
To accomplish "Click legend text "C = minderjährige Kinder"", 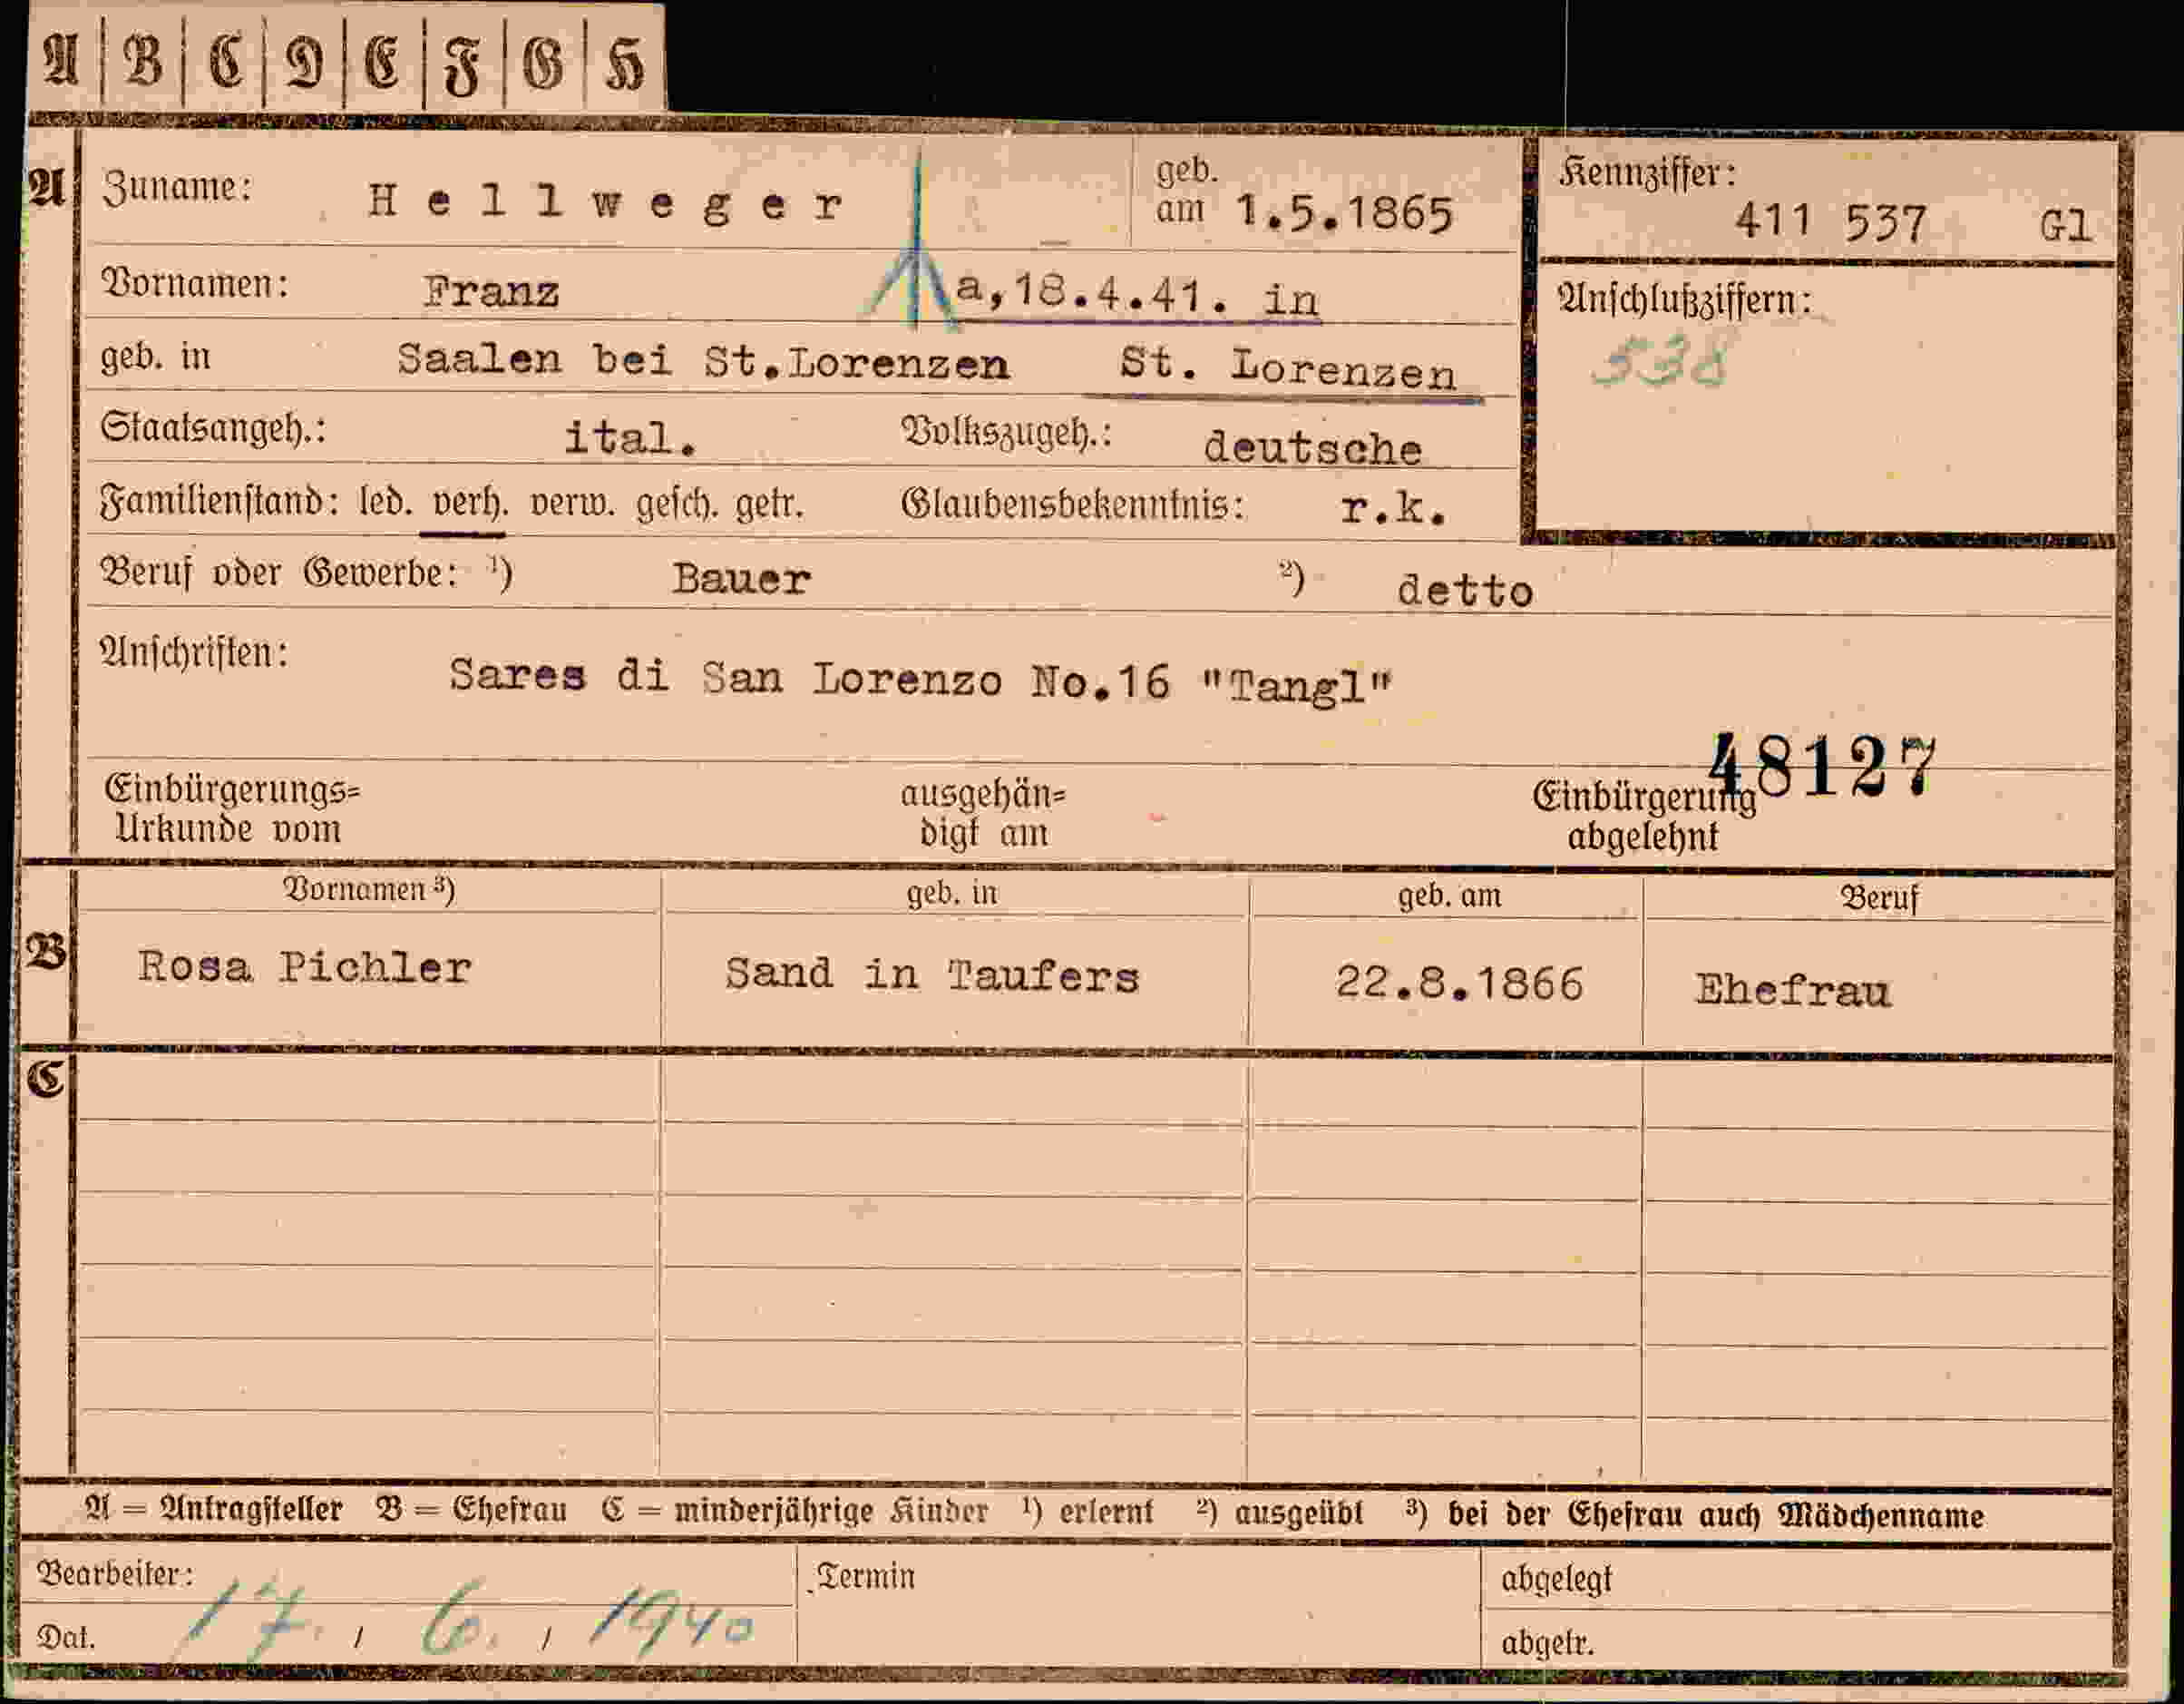I will point(795,1511).
